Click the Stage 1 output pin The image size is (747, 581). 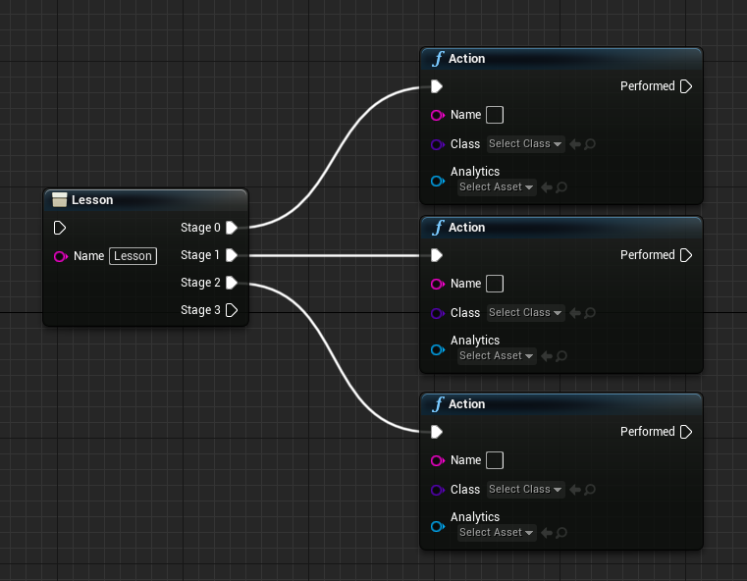[x=232, y=255]
